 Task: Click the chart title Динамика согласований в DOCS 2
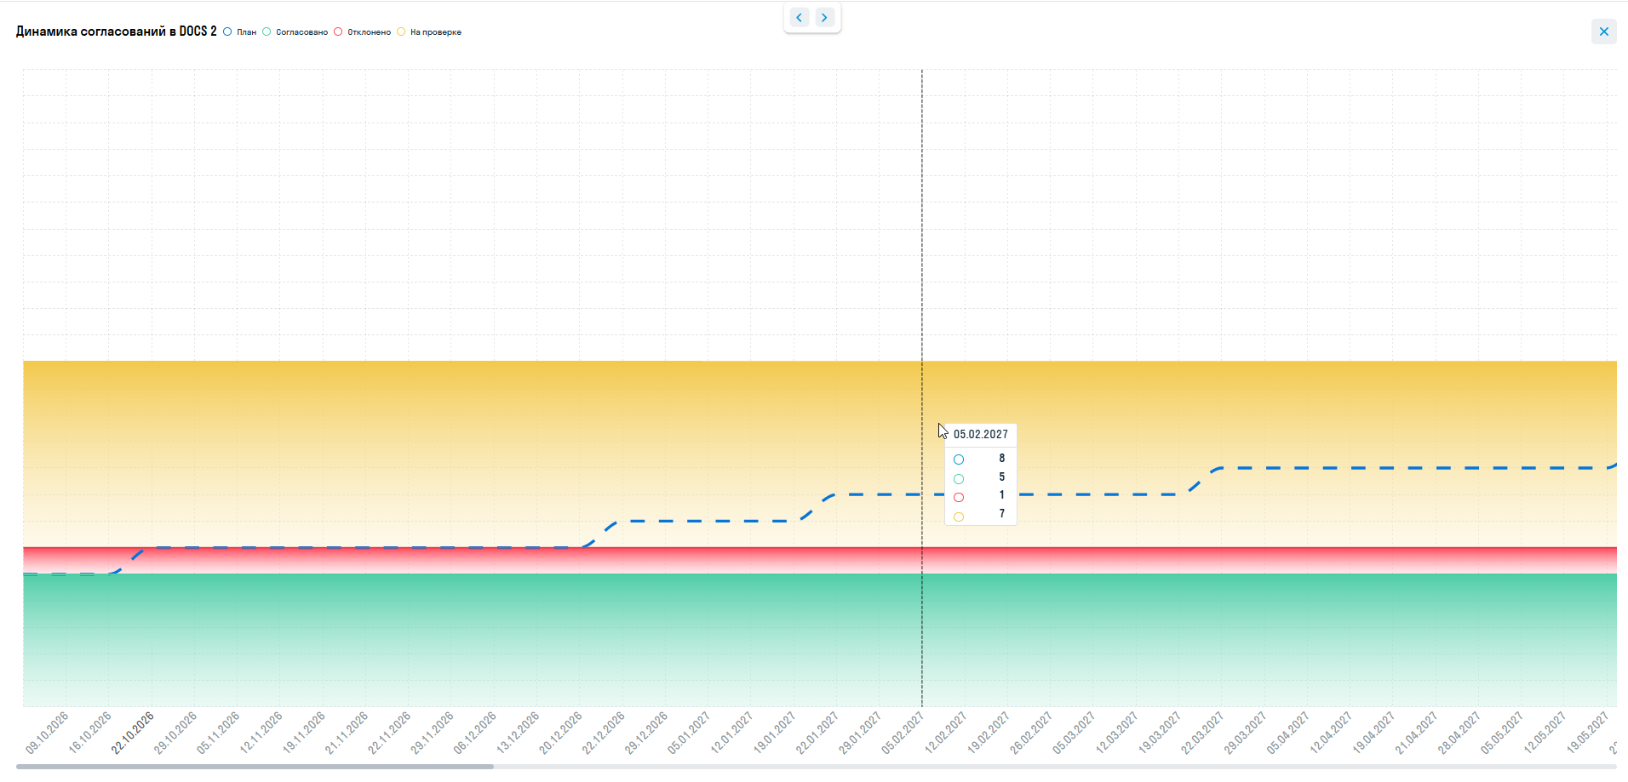click(x=117, y=31)
